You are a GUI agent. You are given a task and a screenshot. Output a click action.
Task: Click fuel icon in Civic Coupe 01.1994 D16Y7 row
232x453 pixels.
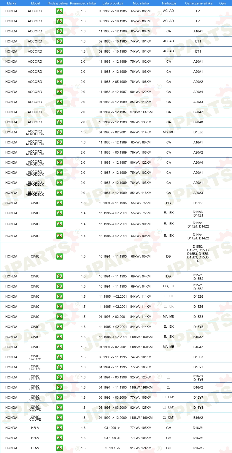(59, 367)
